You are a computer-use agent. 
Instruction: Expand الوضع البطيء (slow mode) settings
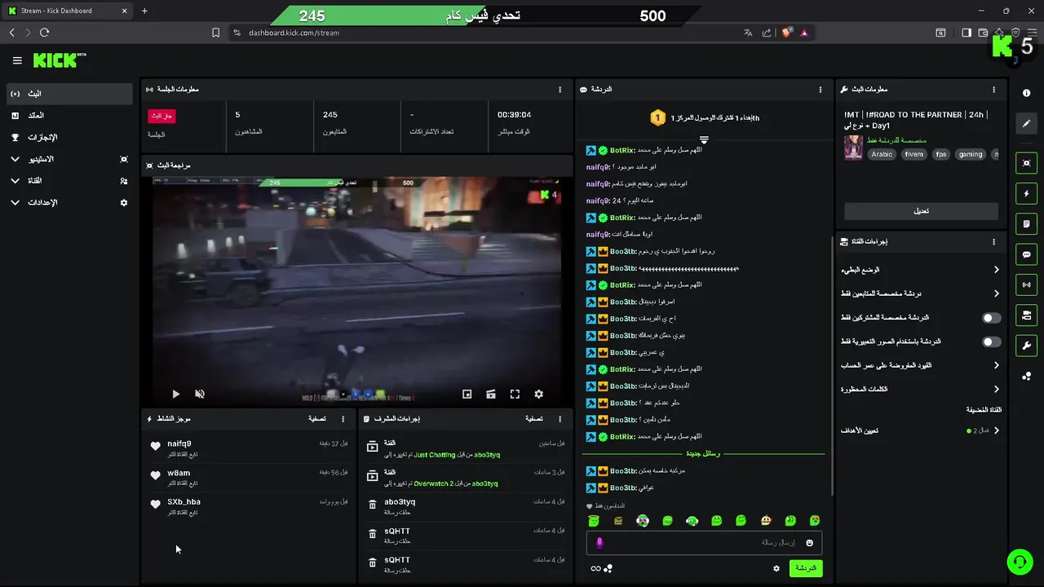(920, 270)
